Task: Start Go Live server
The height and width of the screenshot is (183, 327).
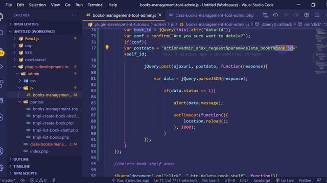Action: pos(285,180)
